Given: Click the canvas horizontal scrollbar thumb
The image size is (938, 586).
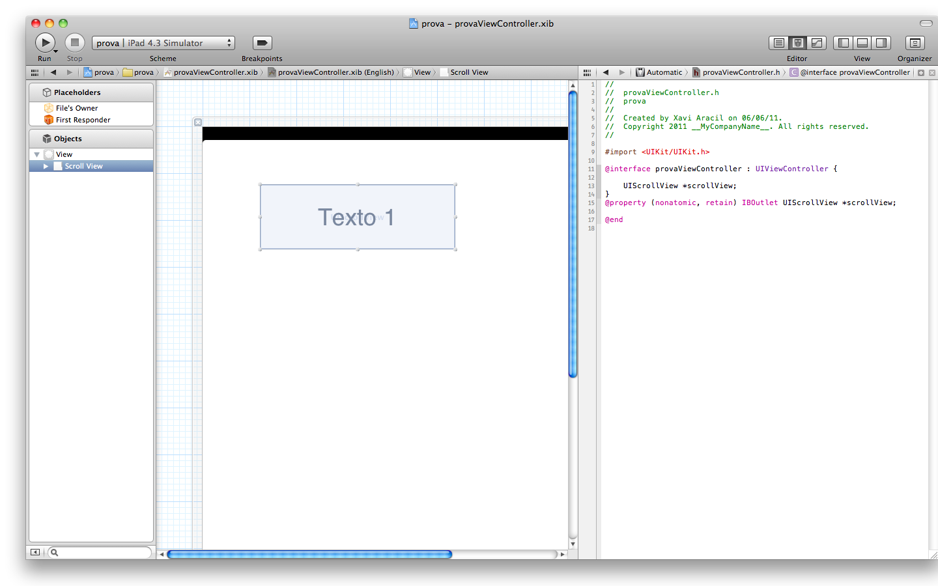Looking at the screenshot, I should pyautogui.click(x=309, y=554).
